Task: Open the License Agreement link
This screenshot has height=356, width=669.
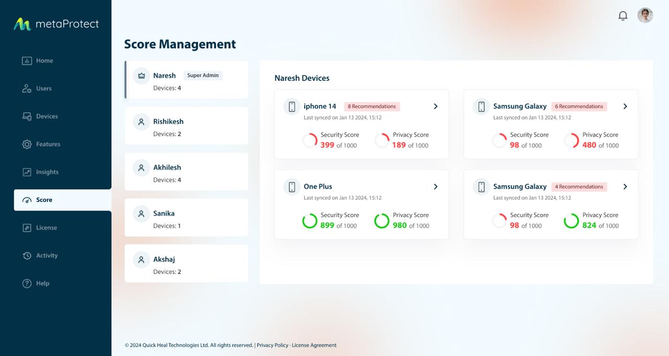Action: coord(314,345)
